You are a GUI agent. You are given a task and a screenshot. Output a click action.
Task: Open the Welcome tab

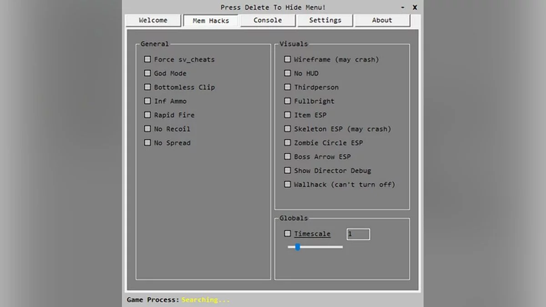click(x=153, y=20)
